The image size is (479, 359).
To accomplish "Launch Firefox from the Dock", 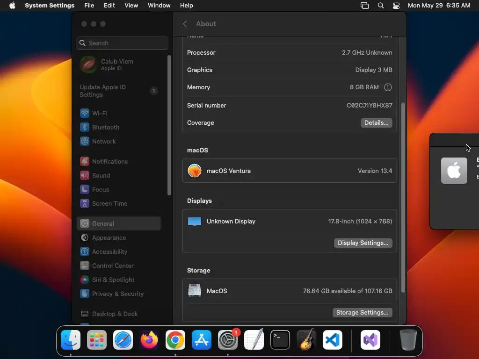I will (x=149, y=340).
